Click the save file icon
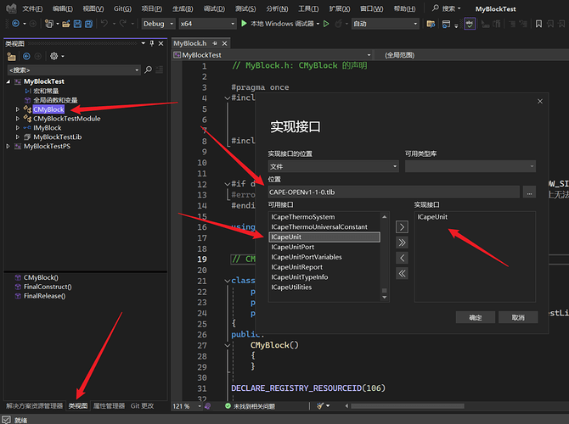The width and height of the screenshot is (569, 424). click(77, 24)
